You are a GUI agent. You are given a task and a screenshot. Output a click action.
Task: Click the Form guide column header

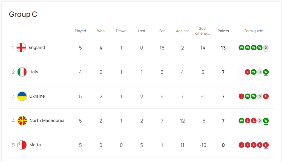pyautogui.click(x=254, y=31)
